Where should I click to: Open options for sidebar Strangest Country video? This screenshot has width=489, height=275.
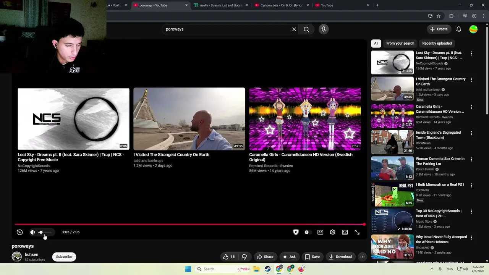coord(471,80)
